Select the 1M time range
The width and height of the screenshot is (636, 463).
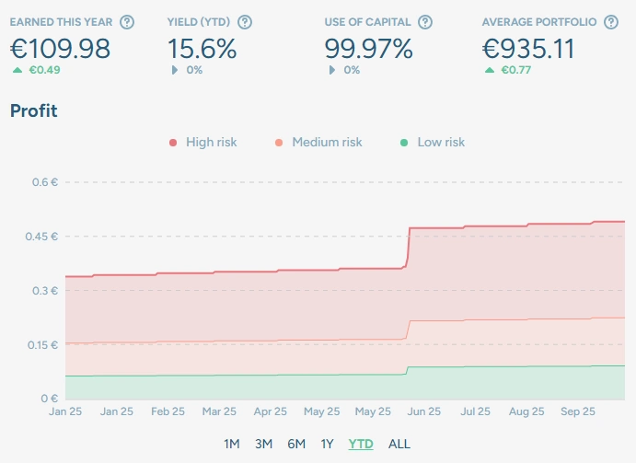[232, 444]
